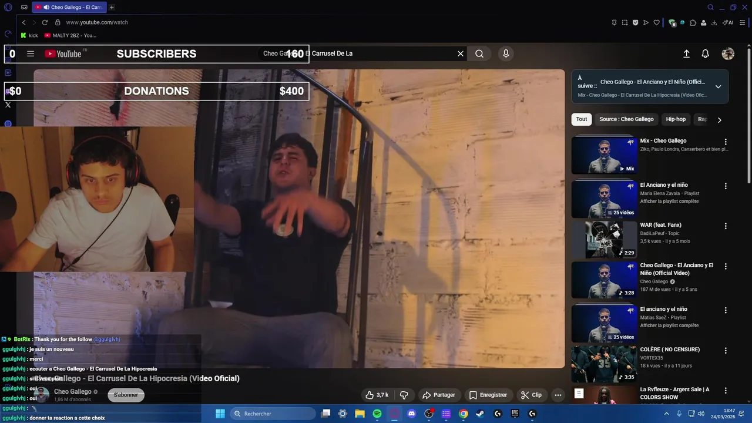Select the 'Tout' filter chip
The height and width of the screenshot is (423, 752).
click(x=582, y=119)
